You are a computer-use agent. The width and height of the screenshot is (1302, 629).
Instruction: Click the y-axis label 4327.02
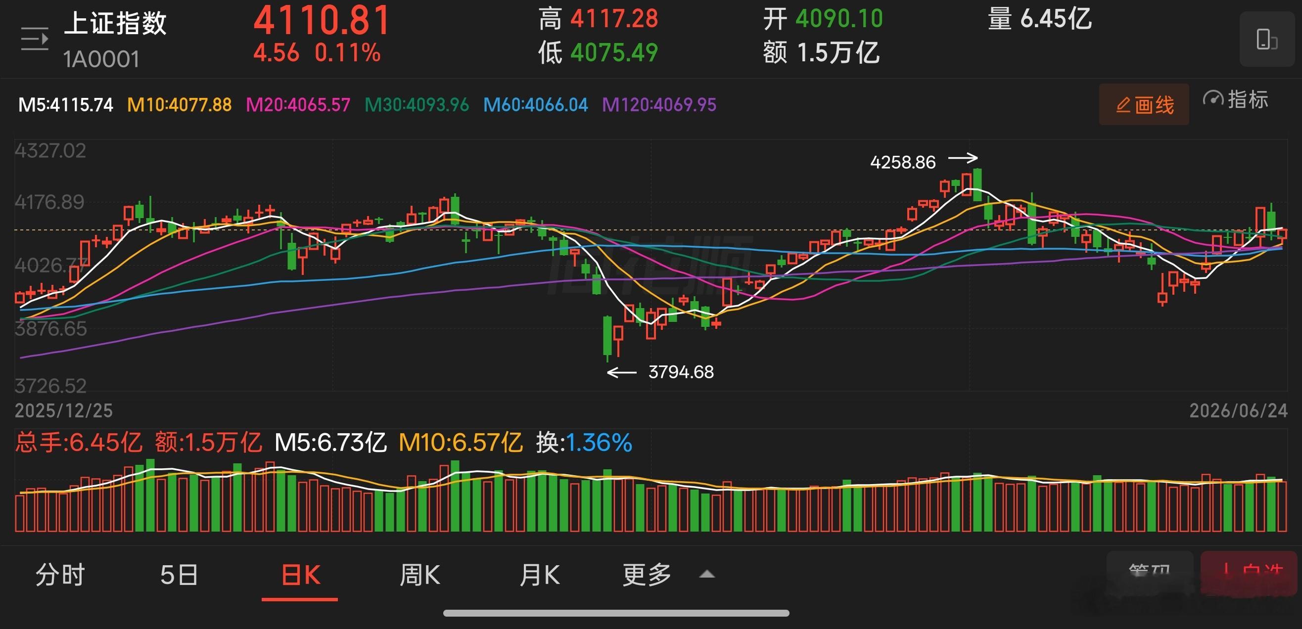(50, 151)
